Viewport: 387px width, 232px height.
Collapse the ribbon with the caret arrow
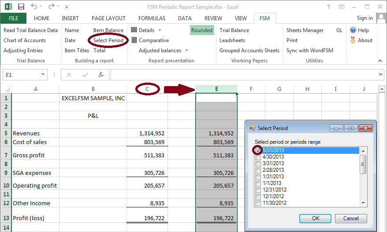point(380,61)
